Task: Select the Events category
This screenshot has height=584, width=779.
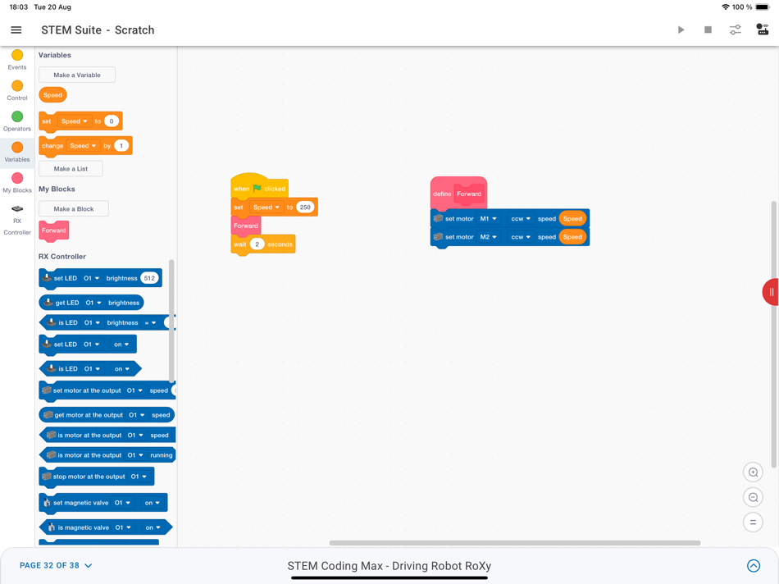Action: (17, 60)
